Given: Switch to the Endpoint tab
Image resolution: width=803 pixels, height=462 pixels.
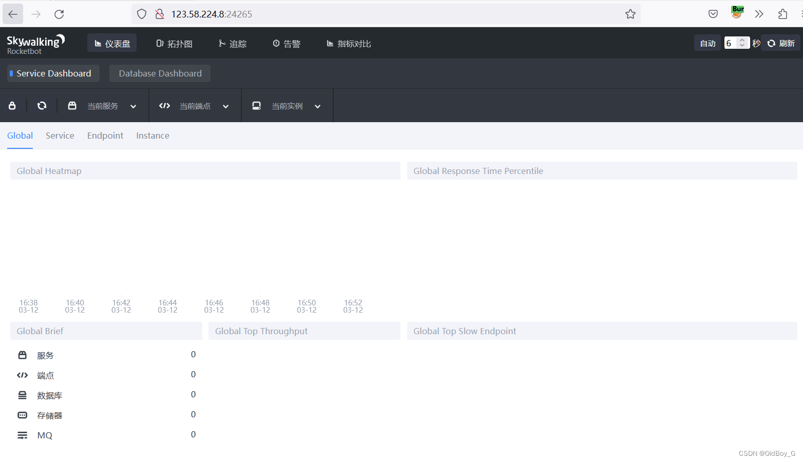Looking at the screenshot, I should click(x=105, y=135).
